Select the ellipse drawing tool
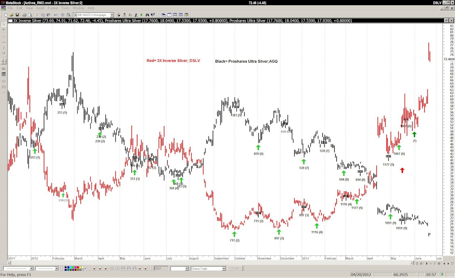Image resolution: width=455 pixels, height=278 pixels. point(4,81)
